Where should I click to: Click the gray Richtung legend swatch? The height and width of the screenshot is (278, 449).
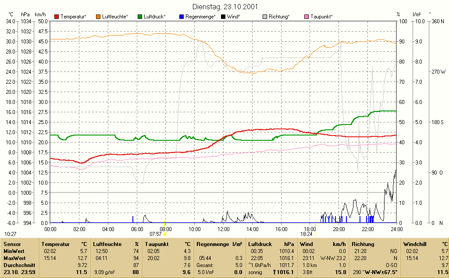pyautogui.click(x=265, y=17)
